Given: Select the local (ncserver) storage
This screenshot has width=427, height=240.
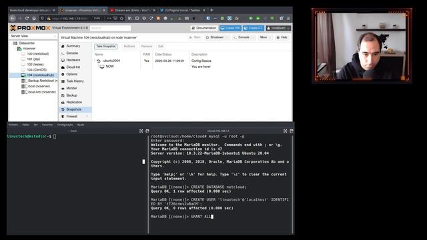Looking at the screenshot, I should tap(39, 86).
